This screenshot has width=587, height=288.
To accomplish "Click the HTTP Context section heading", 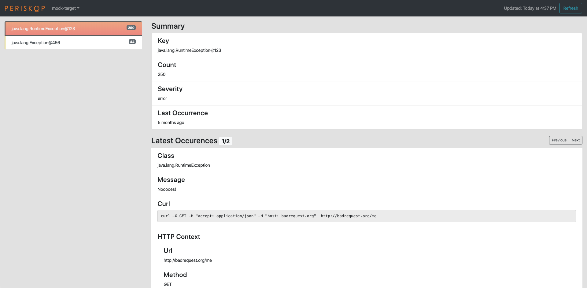I will 179,237.
